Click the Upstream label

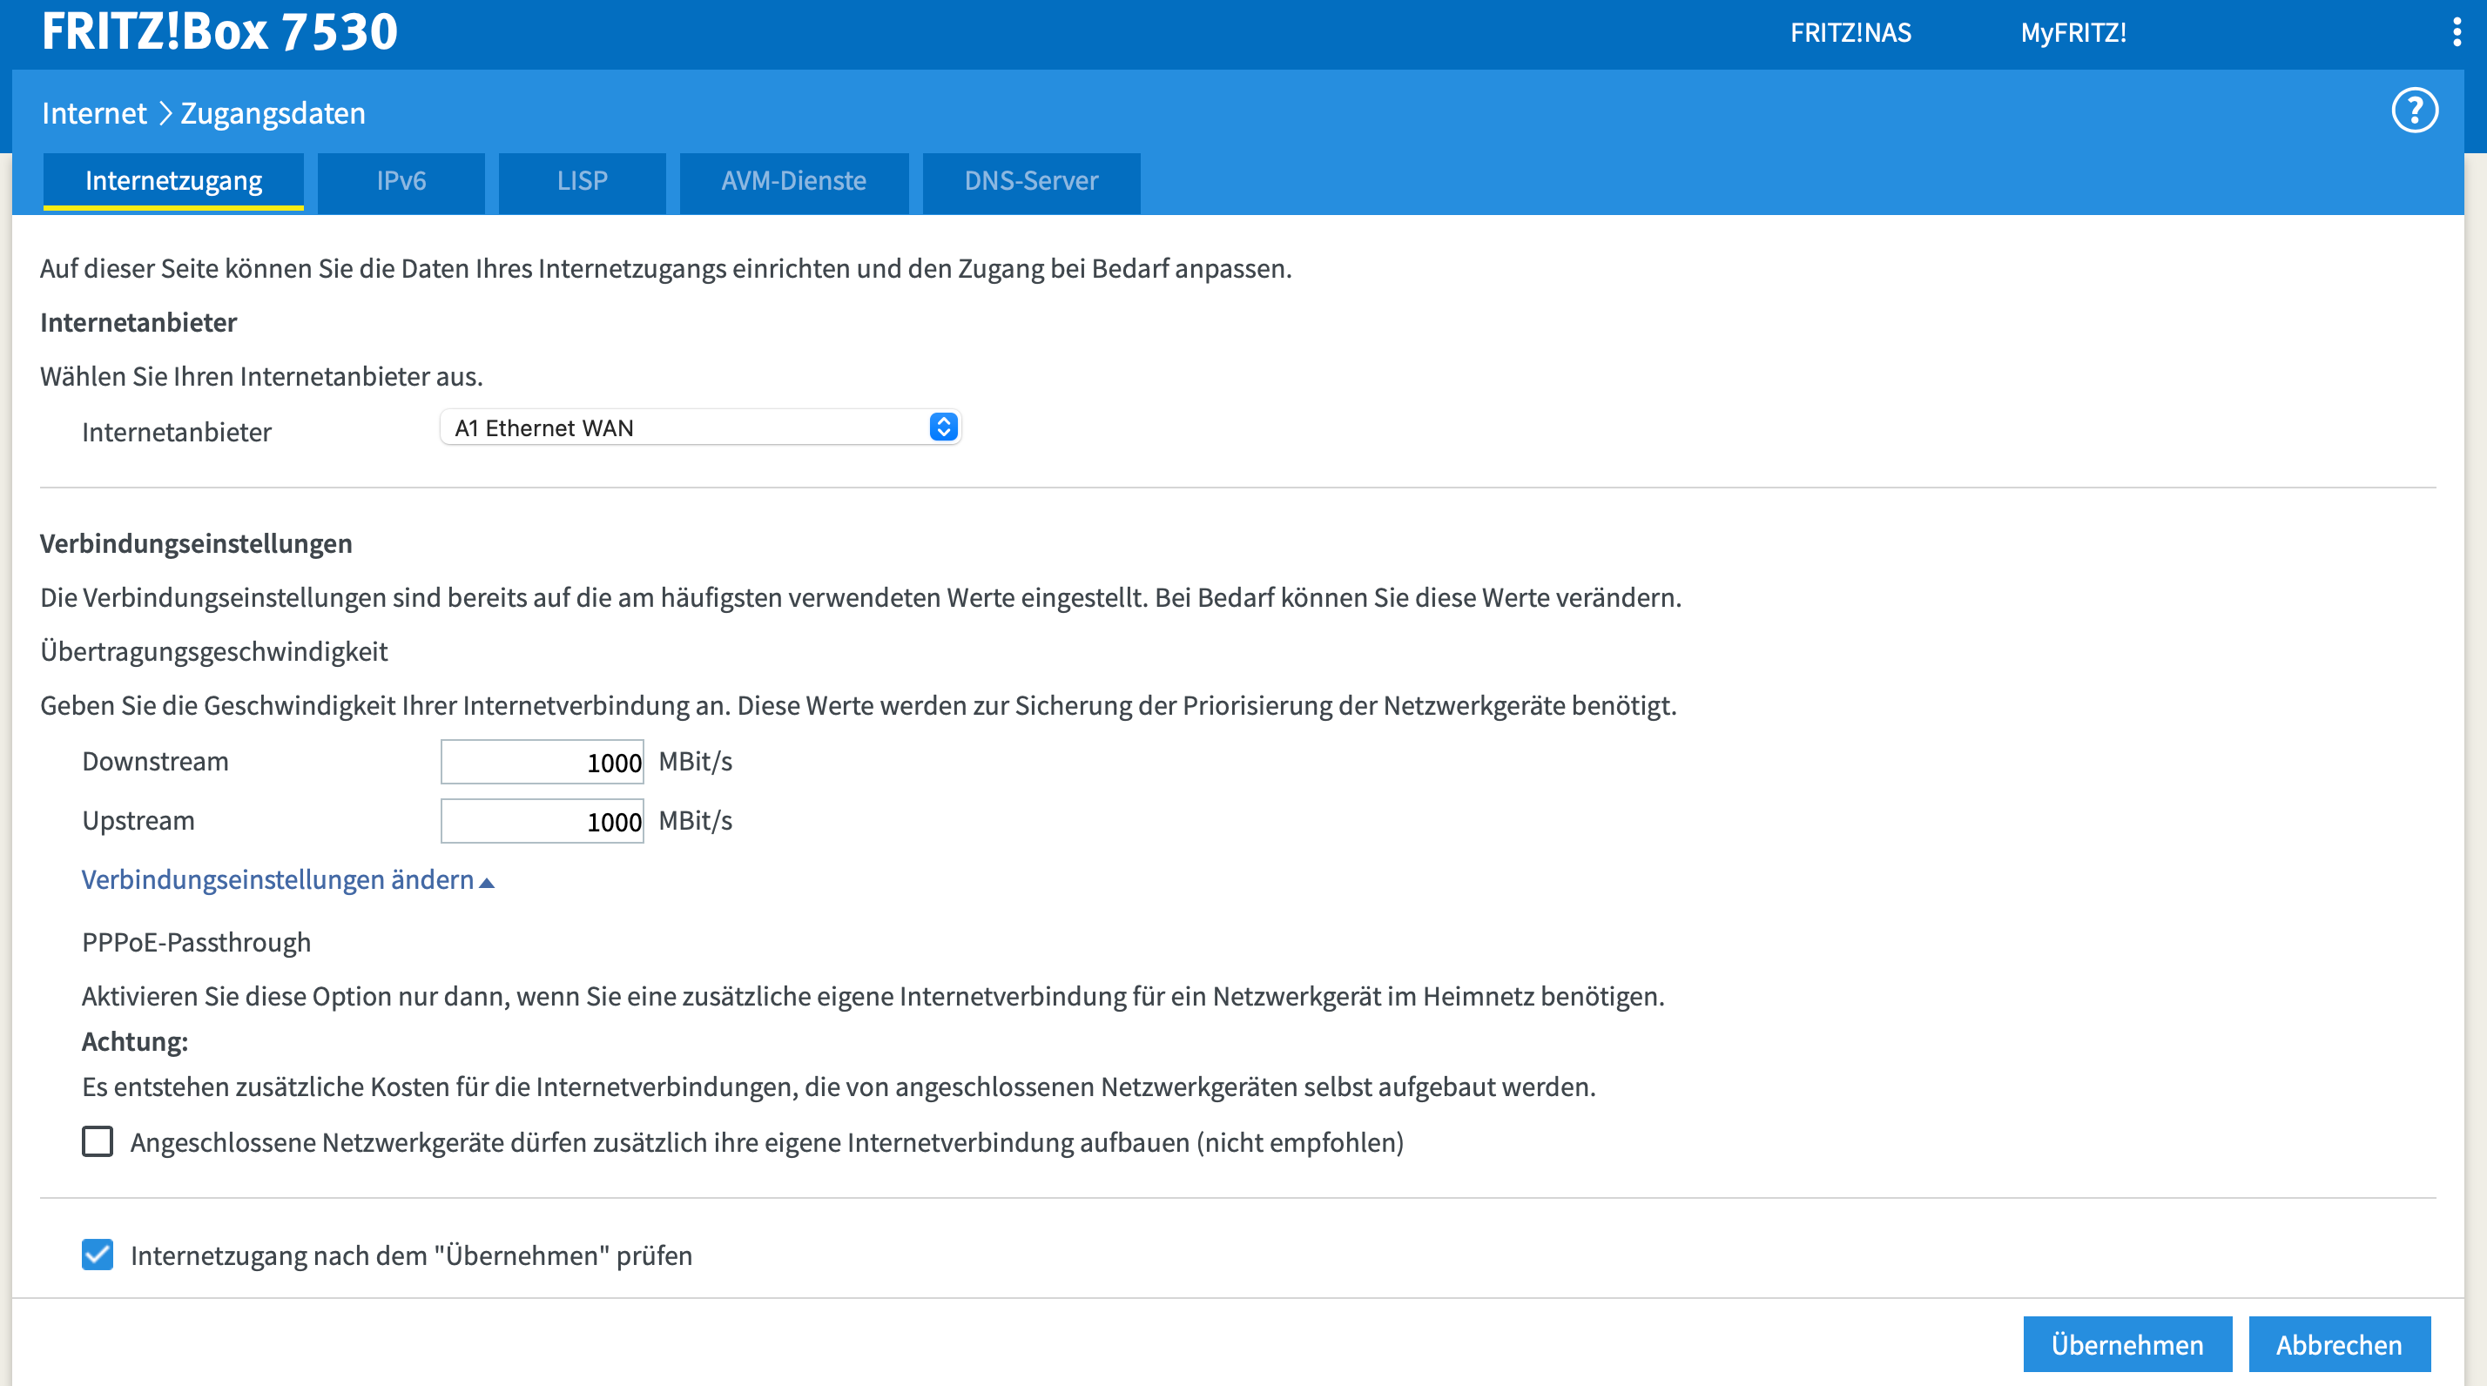point(138,820)
